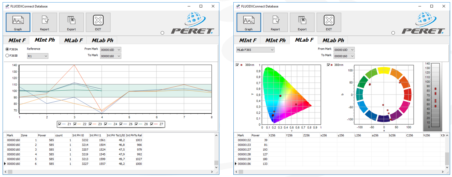Image resolution: width=452 pixels, height=177 pixels.
Task: Click the Zone column header
Action: (29, 135)
